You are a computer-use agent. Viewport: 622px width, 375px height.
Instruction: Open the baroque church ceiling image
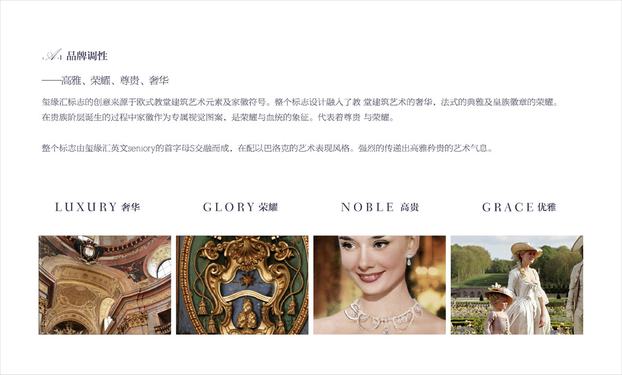pyautogui.click(x=105, y=285)
